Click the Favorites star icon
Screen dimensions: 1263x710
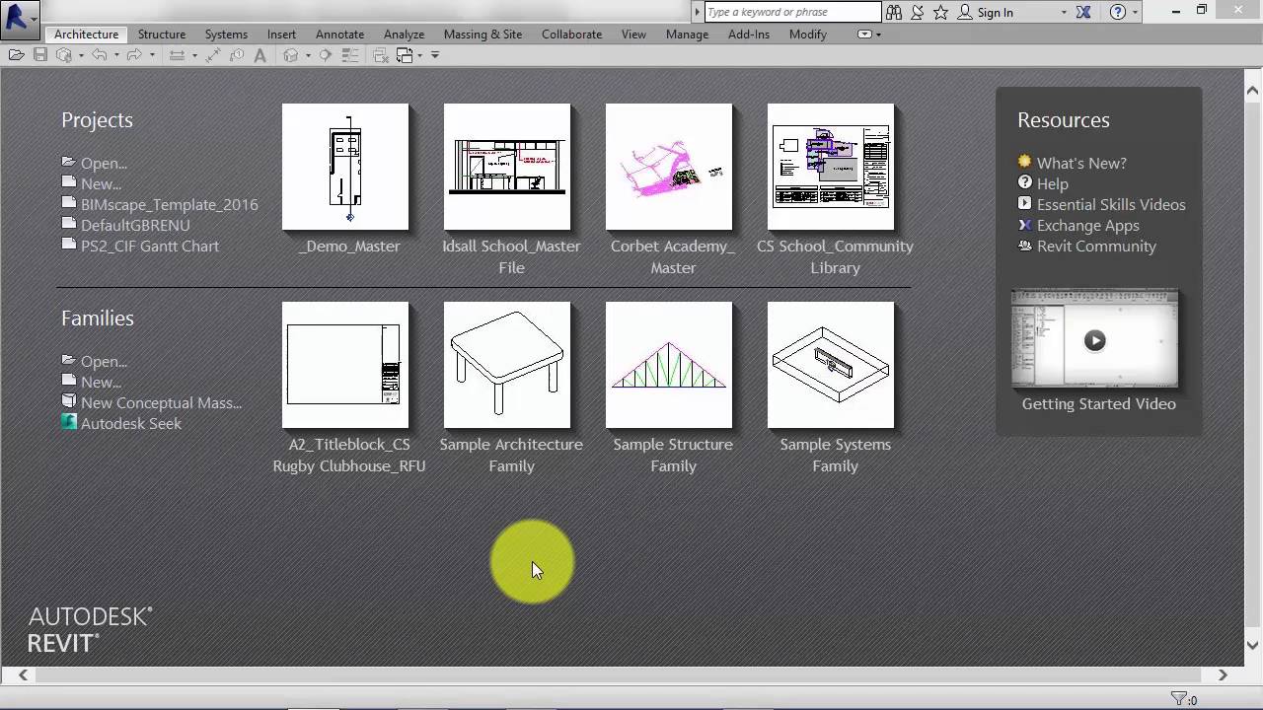tap(941, 12)
